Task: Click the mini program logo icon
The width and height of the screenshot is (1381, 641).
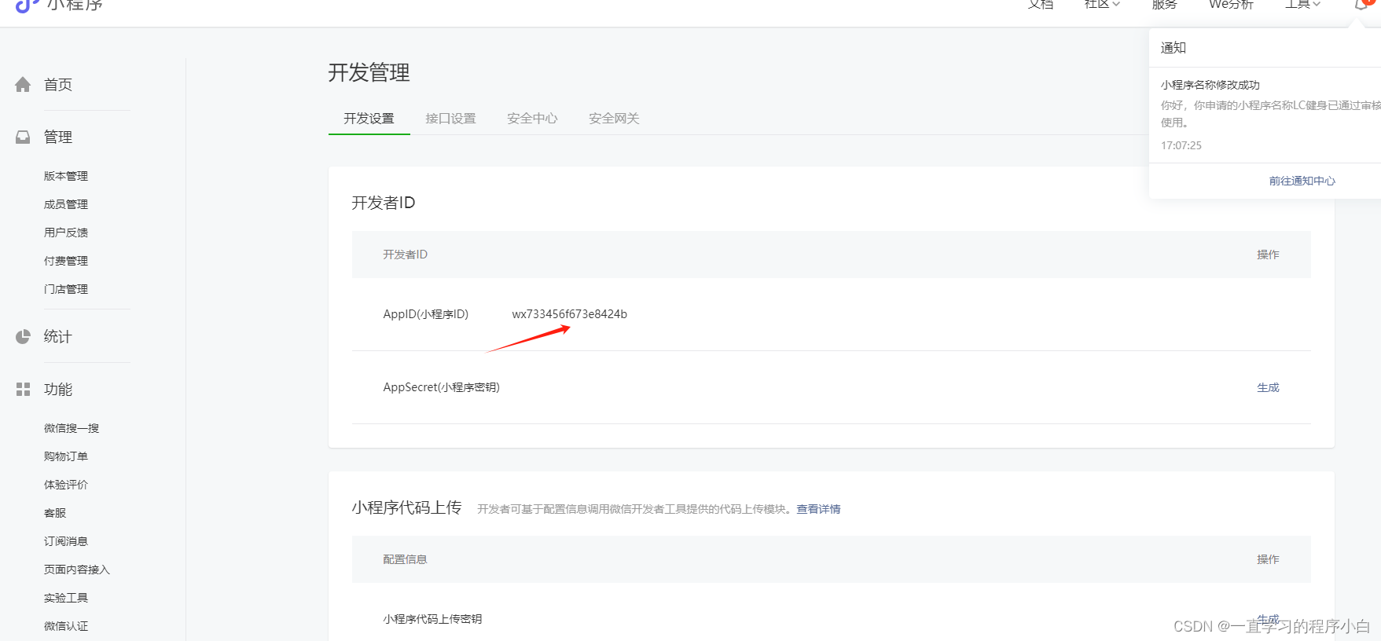Action: pyautogui.click(x=27, y=5)
